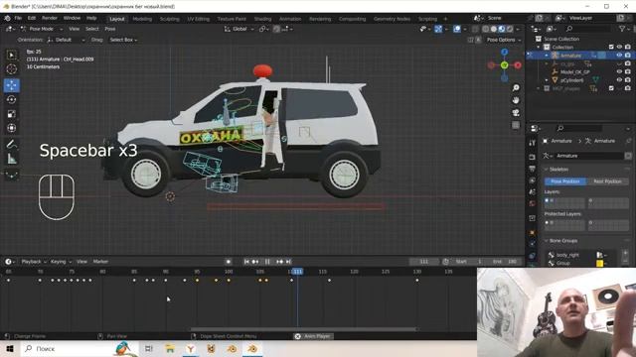Open the Output properties tab icon

(x=533, y=169)
